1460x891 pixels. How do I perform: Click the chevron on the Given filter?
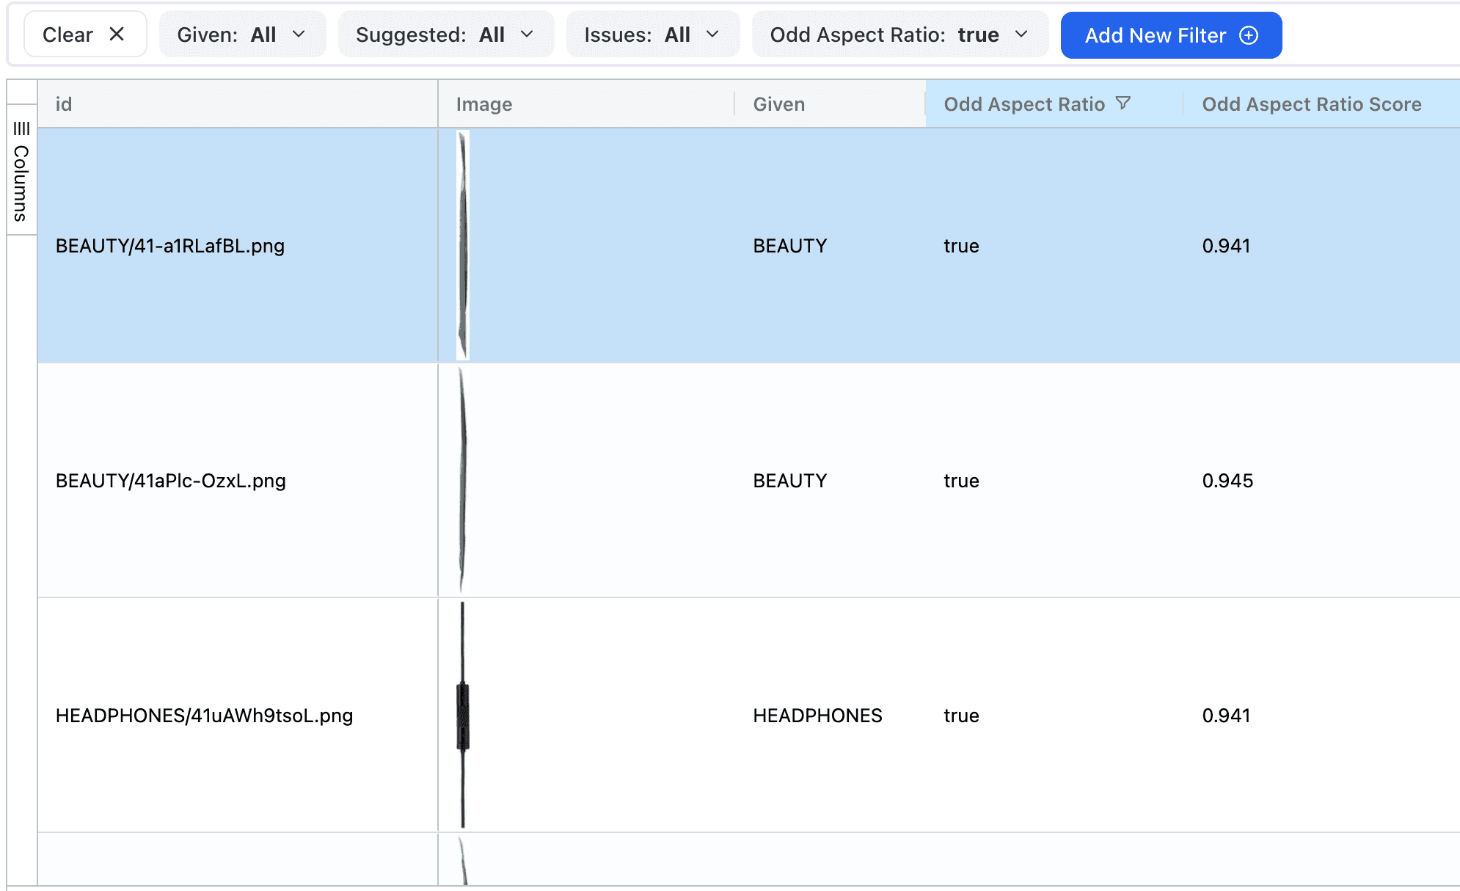click(x=299, y=34)
